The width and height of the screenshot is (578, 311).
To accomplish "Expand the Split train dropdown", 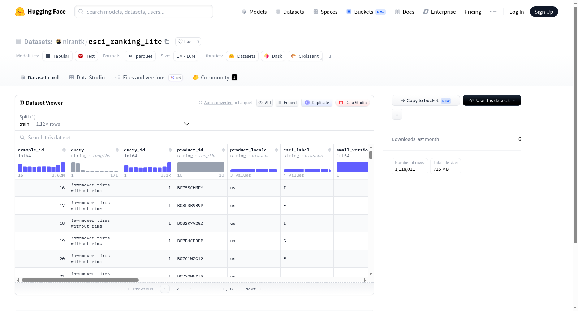I will click(x=105, y=120).
